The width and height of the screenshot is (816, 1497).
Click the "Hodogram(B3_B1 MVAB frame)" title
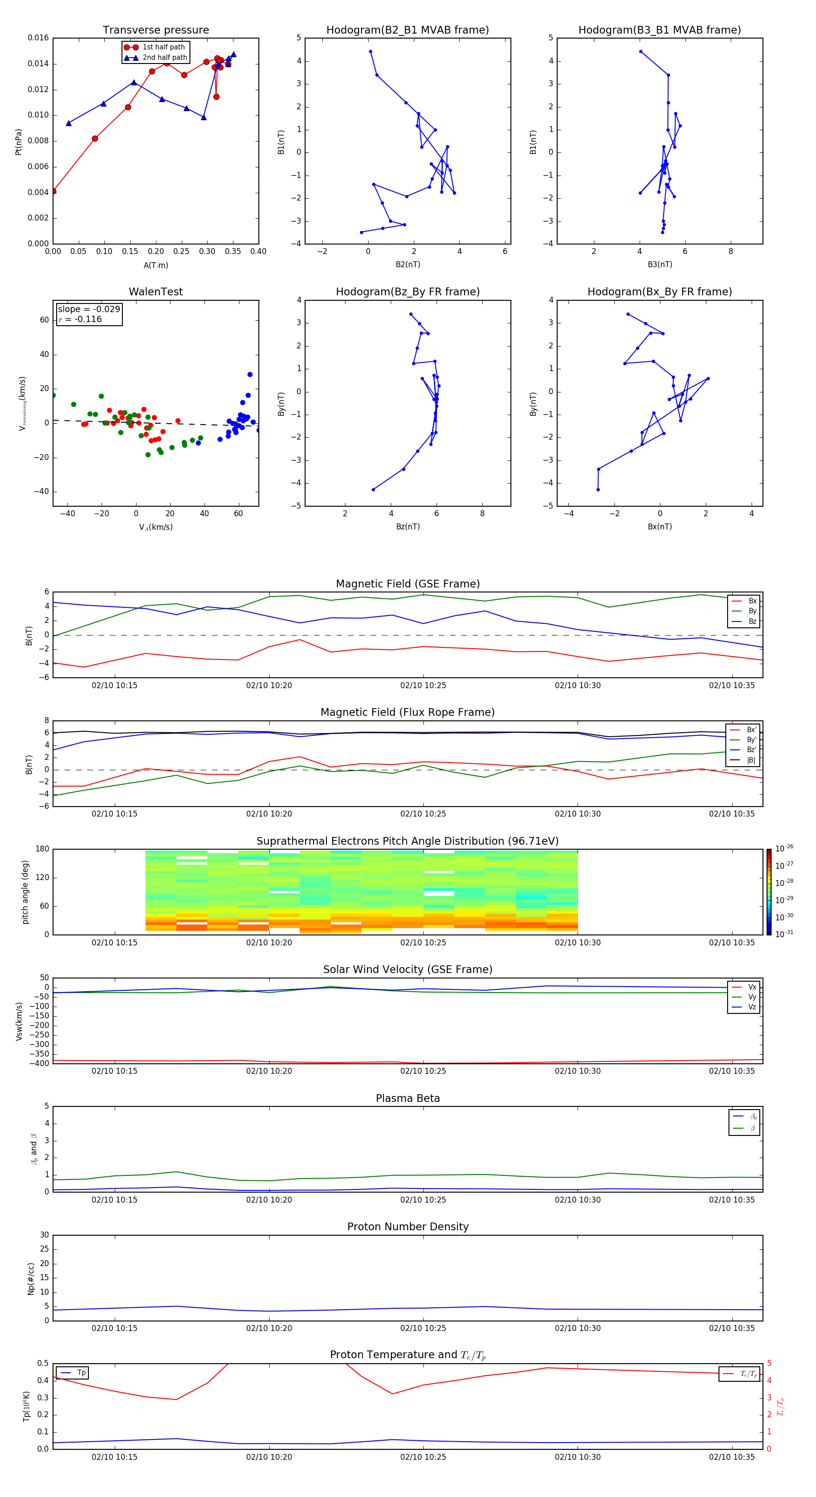pyautogui.click(x=660, y=30)
